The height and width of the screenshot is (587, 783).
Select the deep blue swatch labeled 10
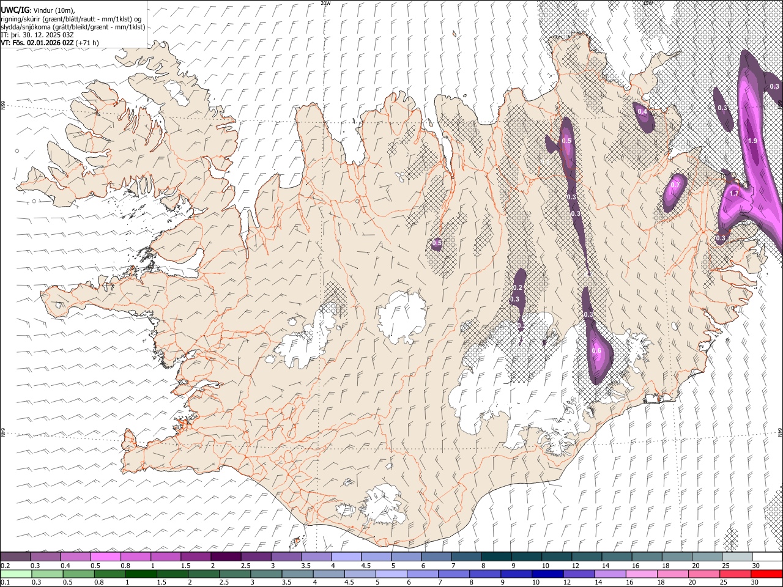pos(547,574)
